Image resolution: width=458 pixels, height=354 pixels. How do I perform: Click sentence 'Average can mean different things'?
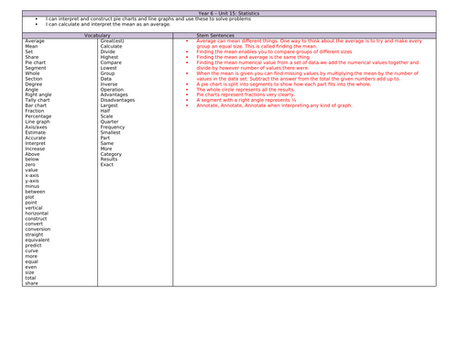point(309,44)
